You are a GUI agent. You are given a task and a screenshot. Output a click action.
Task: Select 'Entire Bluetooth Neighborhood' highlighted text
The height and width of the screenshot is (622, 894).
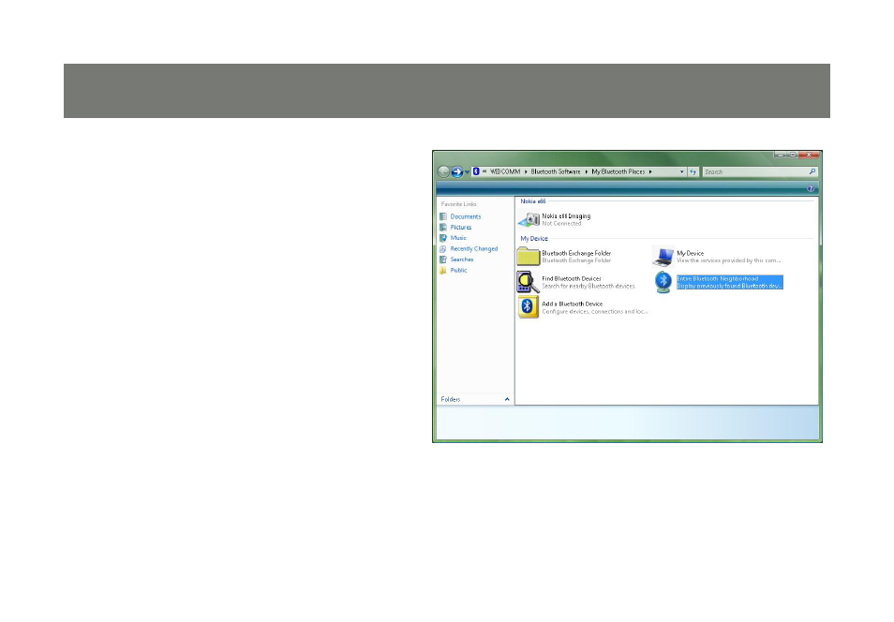click(717, 279)
